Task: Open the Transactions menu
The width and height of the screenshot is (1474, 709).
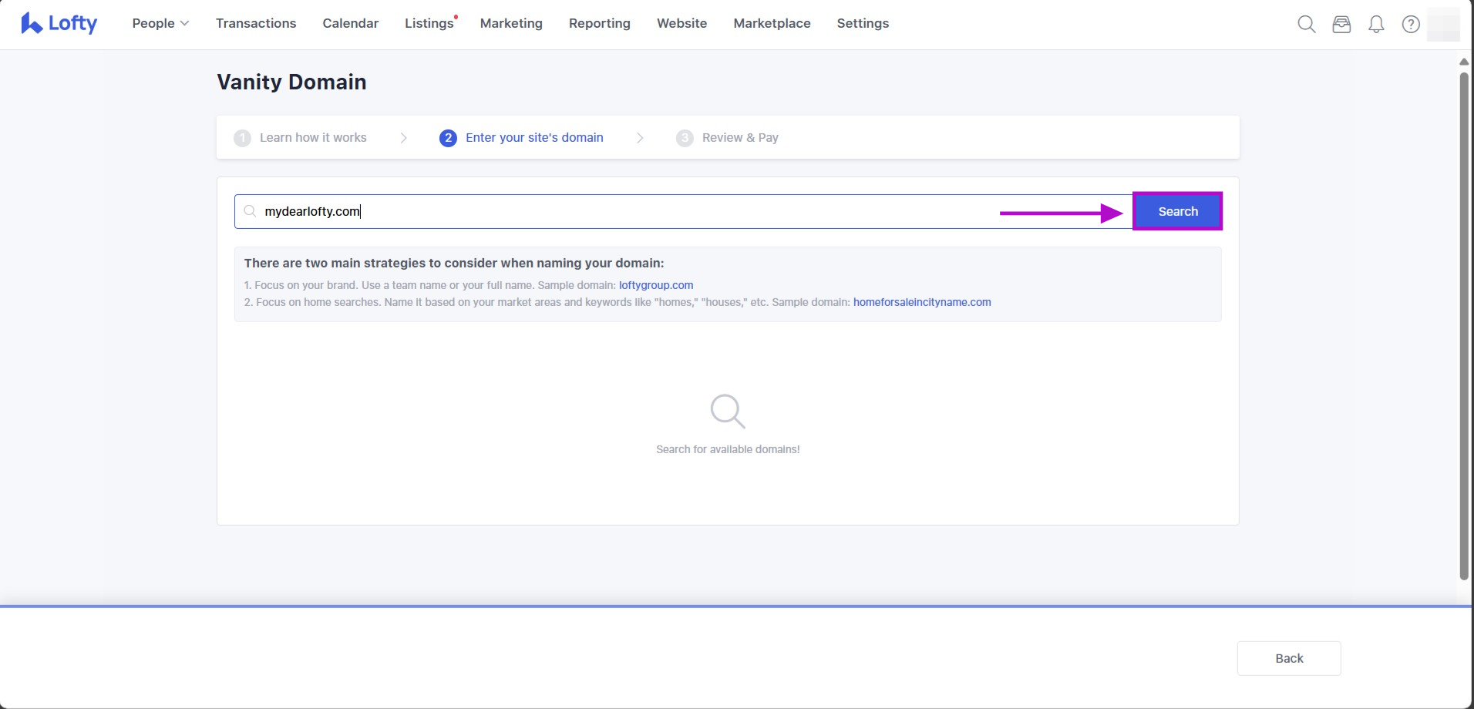Action: (256, 24)
